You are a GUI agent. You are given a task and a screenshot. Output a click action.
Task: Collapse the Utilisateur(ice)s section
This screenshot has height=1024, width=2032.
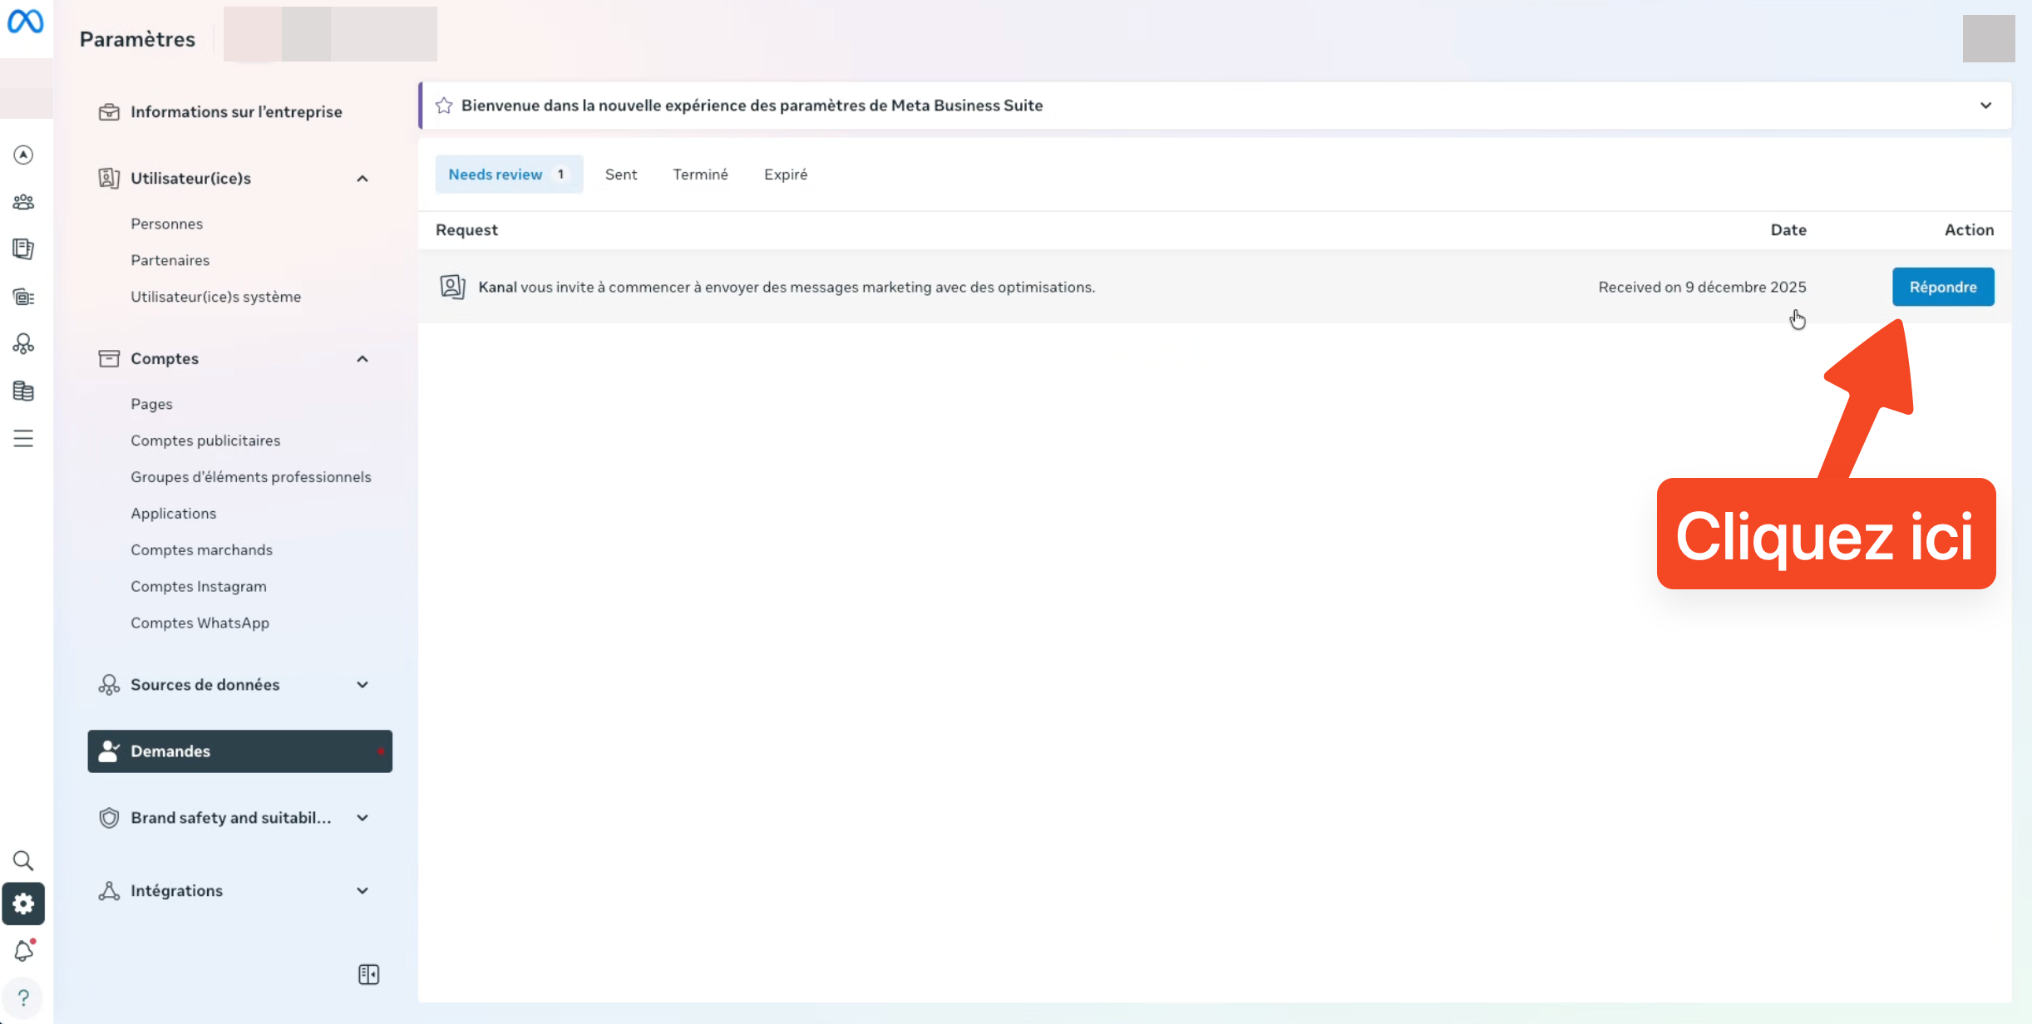[363, 179]
